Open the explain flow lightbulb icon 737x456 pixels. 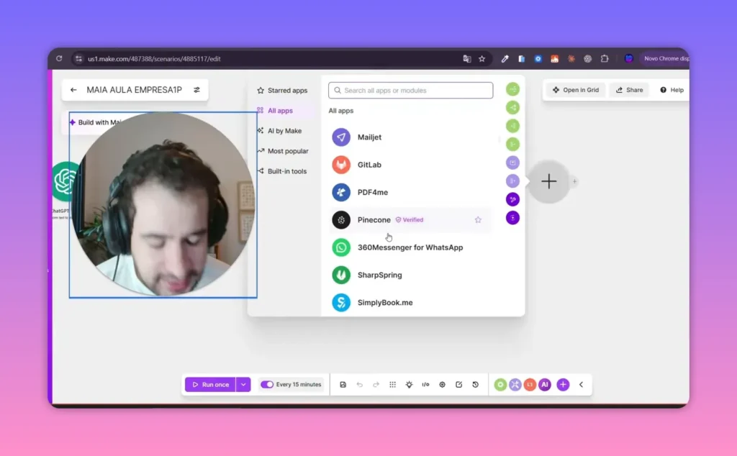coord(409,385)
